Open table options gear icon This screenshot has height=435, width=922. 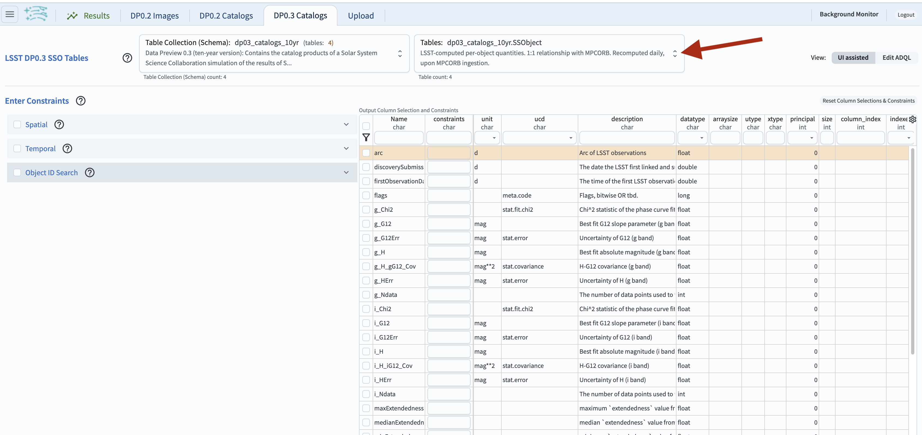(x=912, y=119)
